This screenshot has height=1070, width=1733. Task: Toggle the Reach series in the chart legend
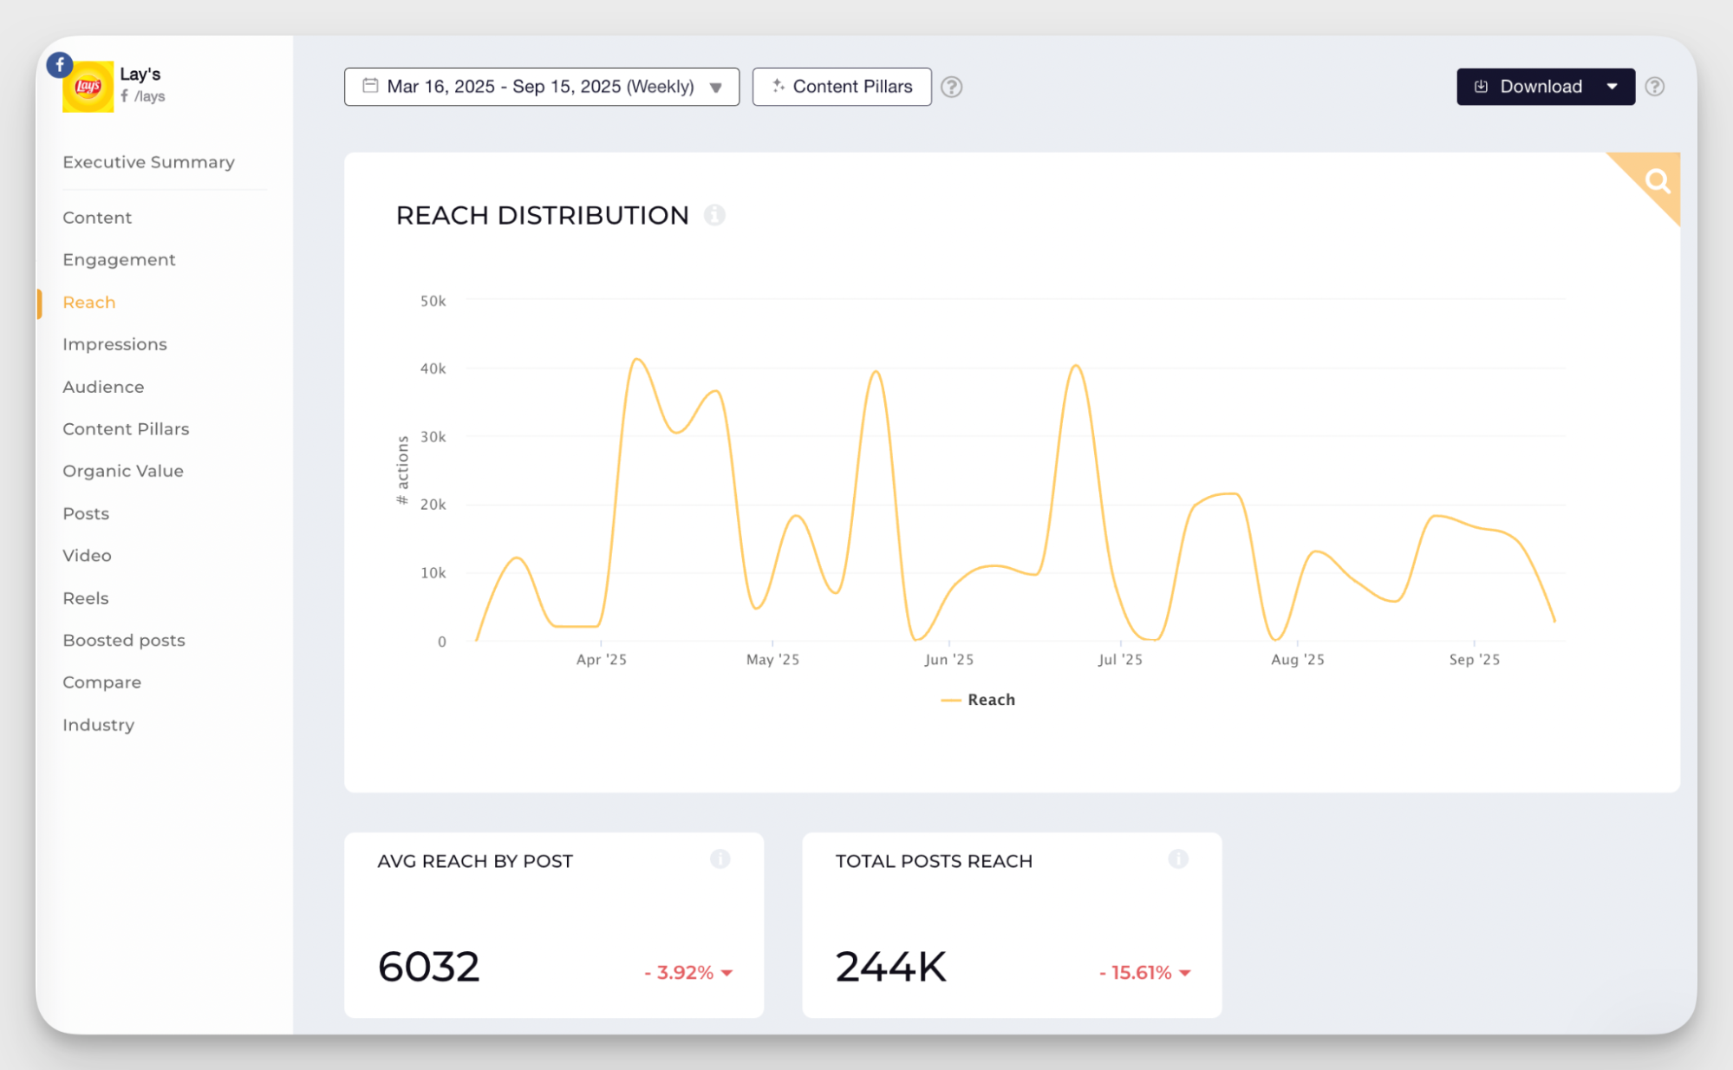(x=978, y=699)
